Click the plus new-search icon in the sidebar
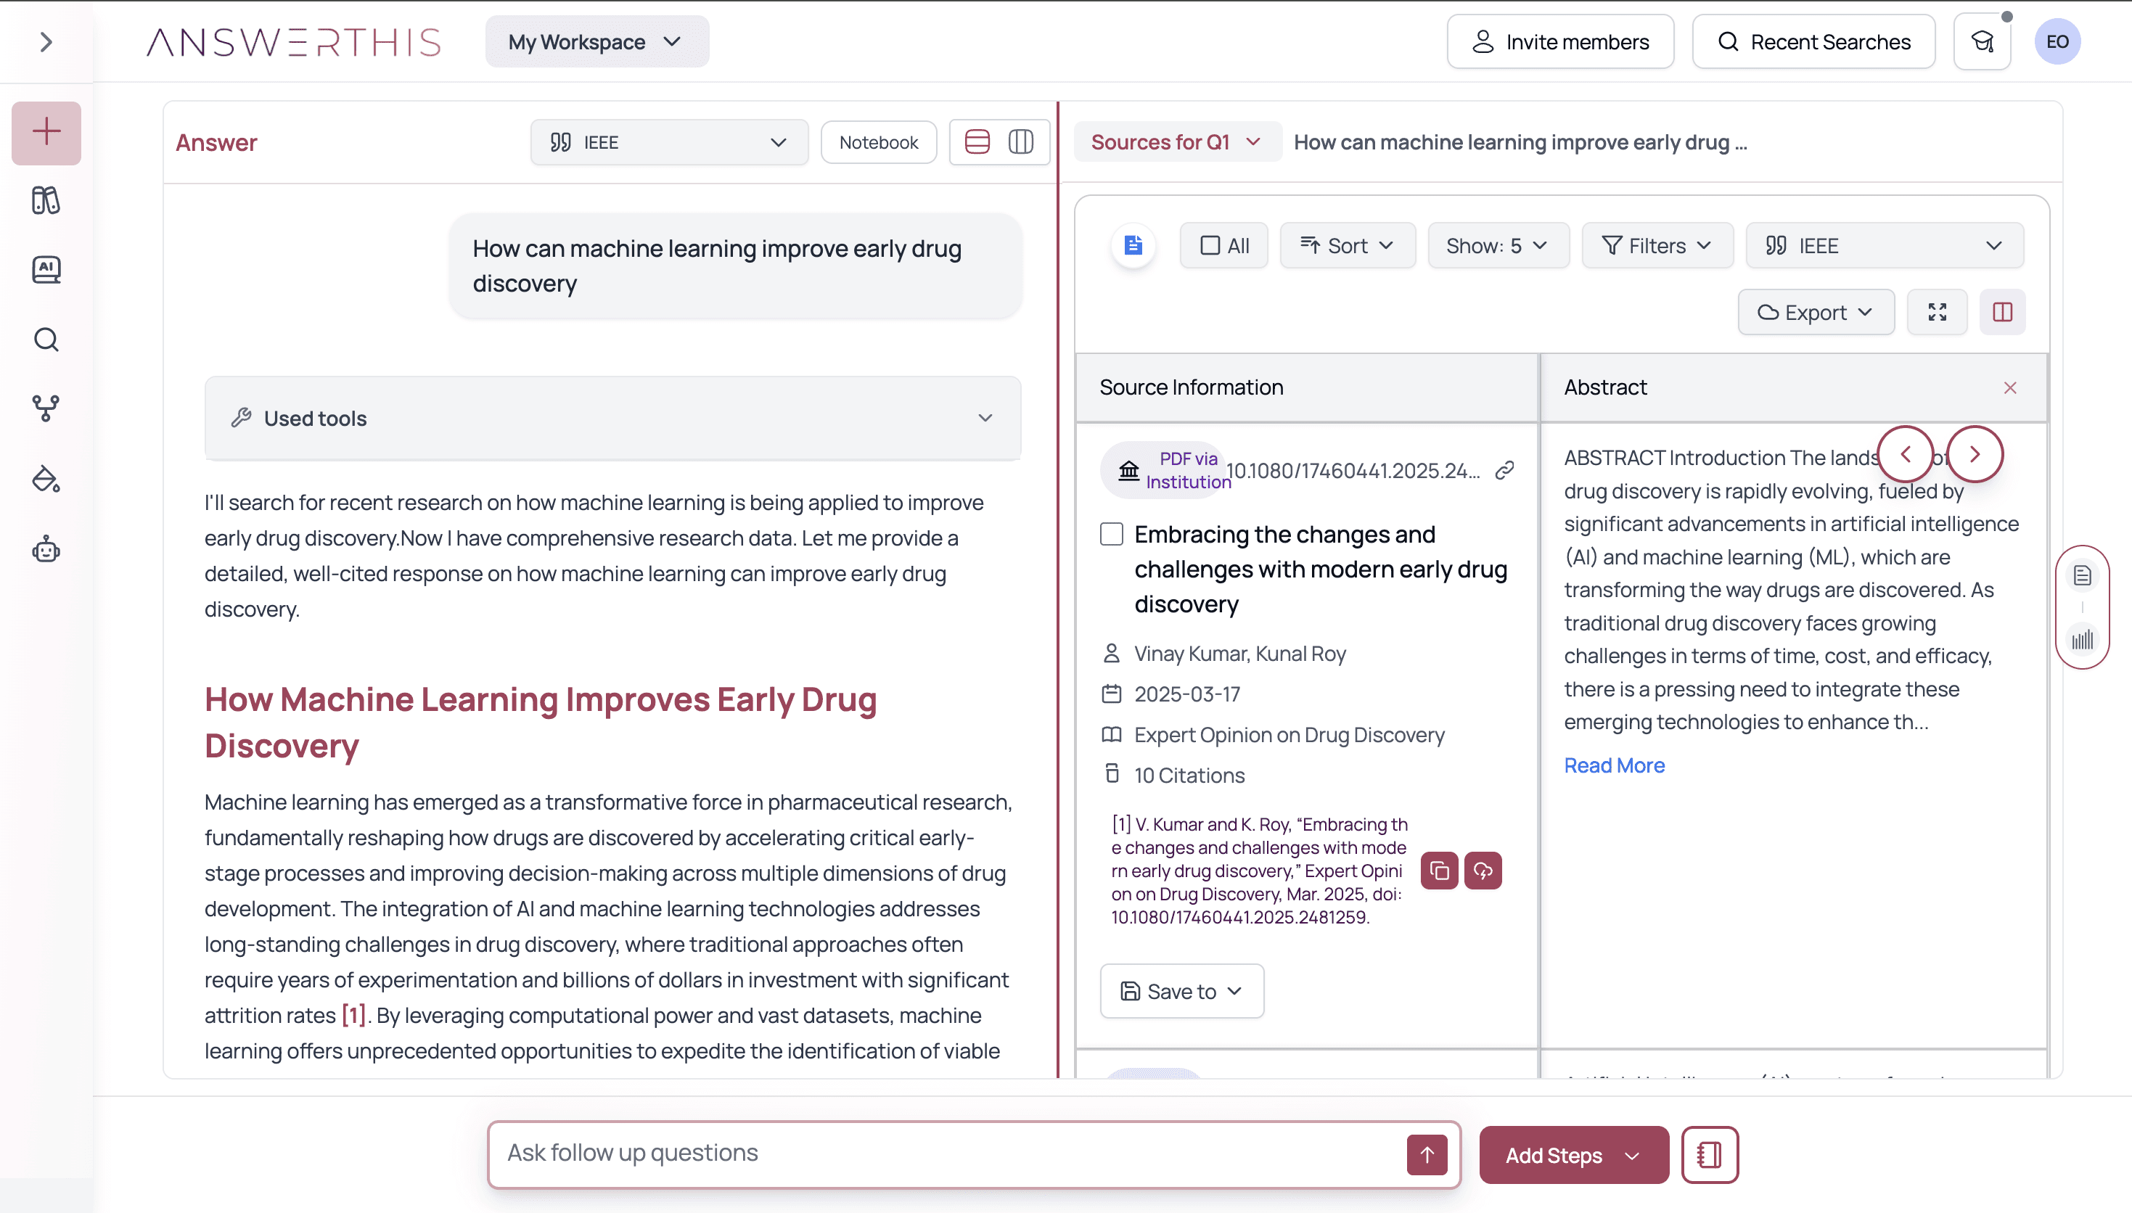The height and width of the screenshot is (1213, 2132). 46,133
